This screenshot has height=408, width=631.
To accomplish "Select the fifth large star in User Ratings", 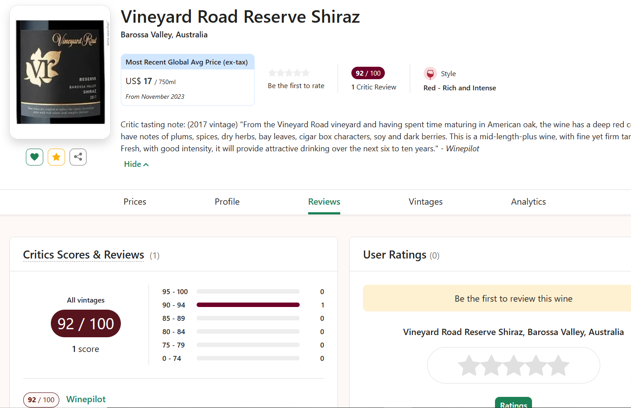I will [558, 365].
